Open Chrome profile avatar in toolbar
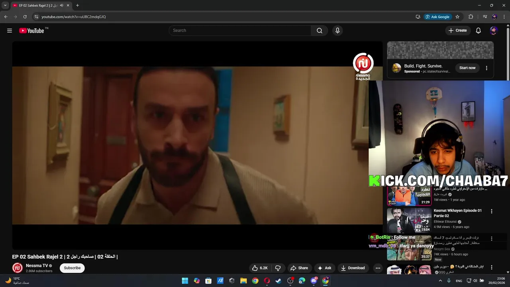Image resolution: width=510 pixels, height=287 pixels. [x=494, y=17]
